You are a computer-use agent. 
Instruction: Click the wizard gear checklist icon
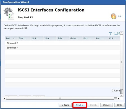9,13
